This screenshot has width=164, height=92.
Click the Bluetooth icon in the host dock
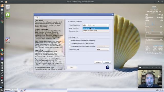point(2,68)
